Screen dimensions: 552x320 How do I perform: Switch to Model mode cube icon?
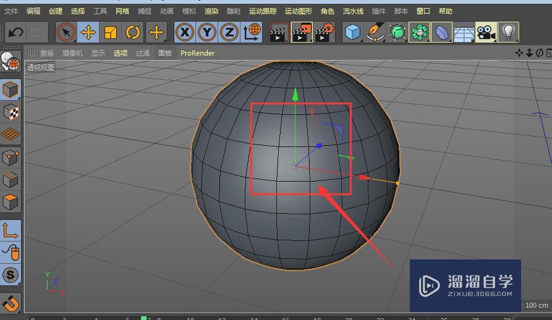(x=11, y=90)
